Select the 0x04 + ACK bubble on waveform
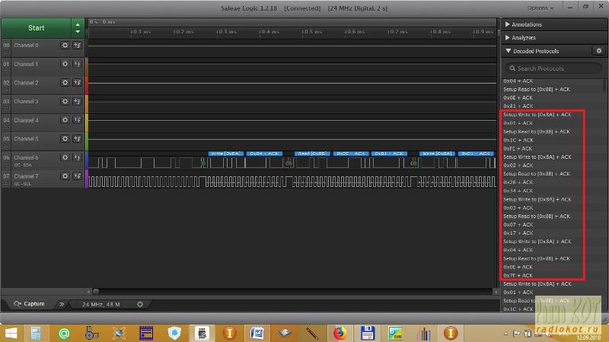 coord(264,154)
